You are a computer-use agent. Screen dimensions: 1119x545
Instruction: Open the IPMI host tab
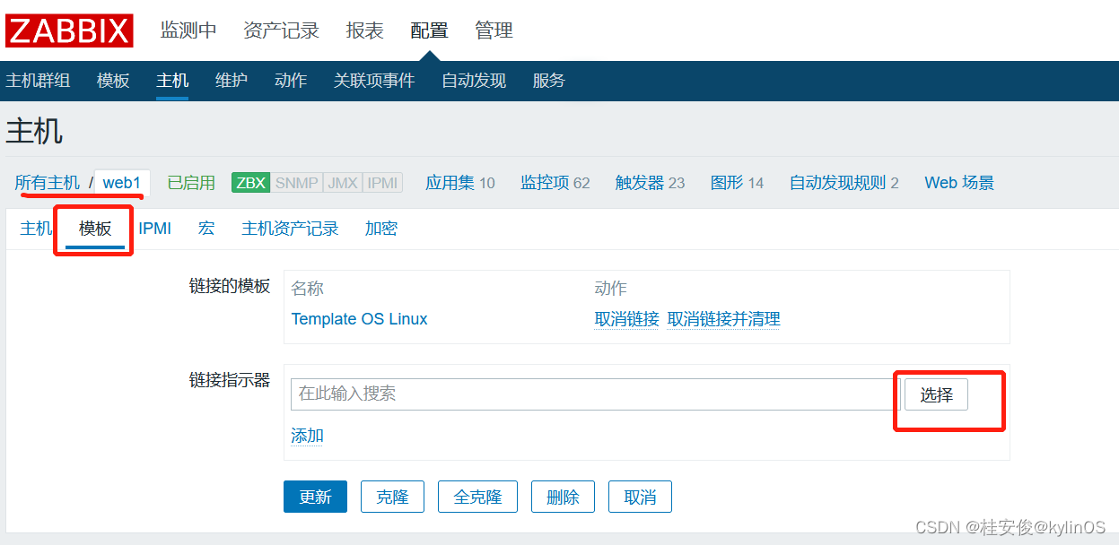[x=154, y=229]
